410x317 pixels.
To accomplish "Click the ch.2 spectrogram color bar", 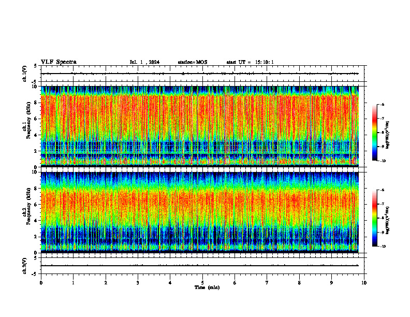I will point(375,218).
